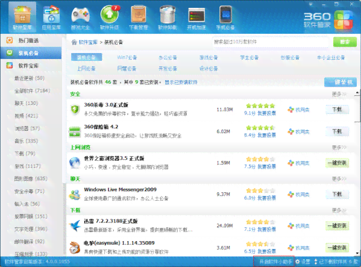This screenshot has width=361, height=267.
Task: Click the Windows Live Messenger icon
Action: 75,195
